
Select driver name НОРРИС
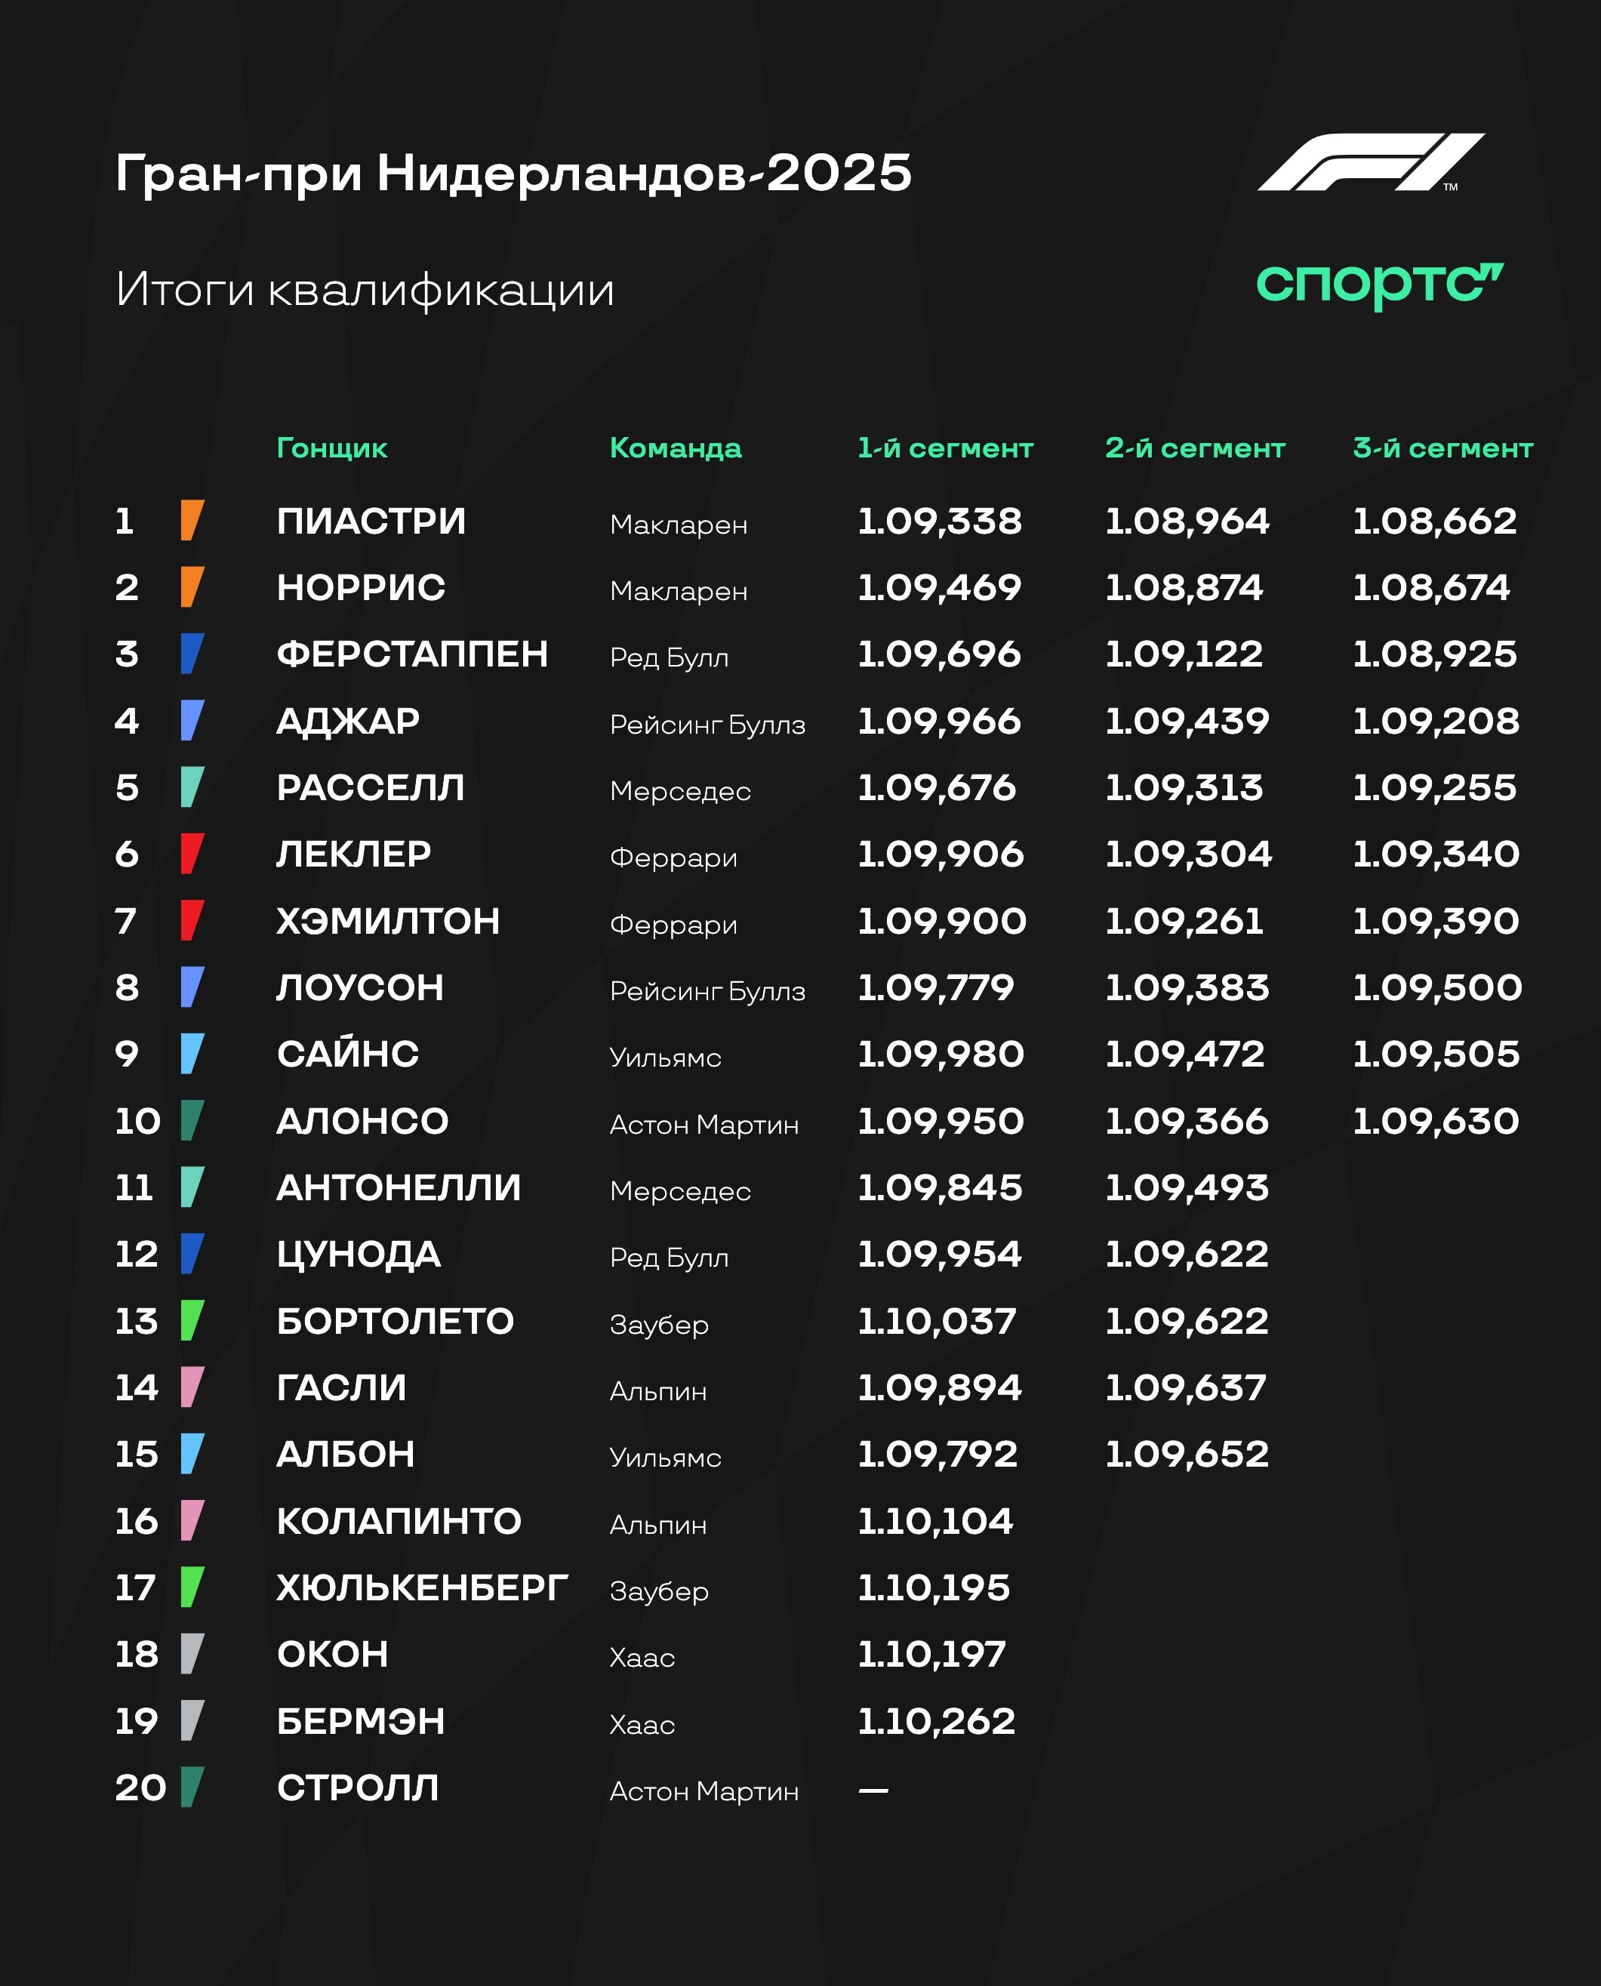361,587
